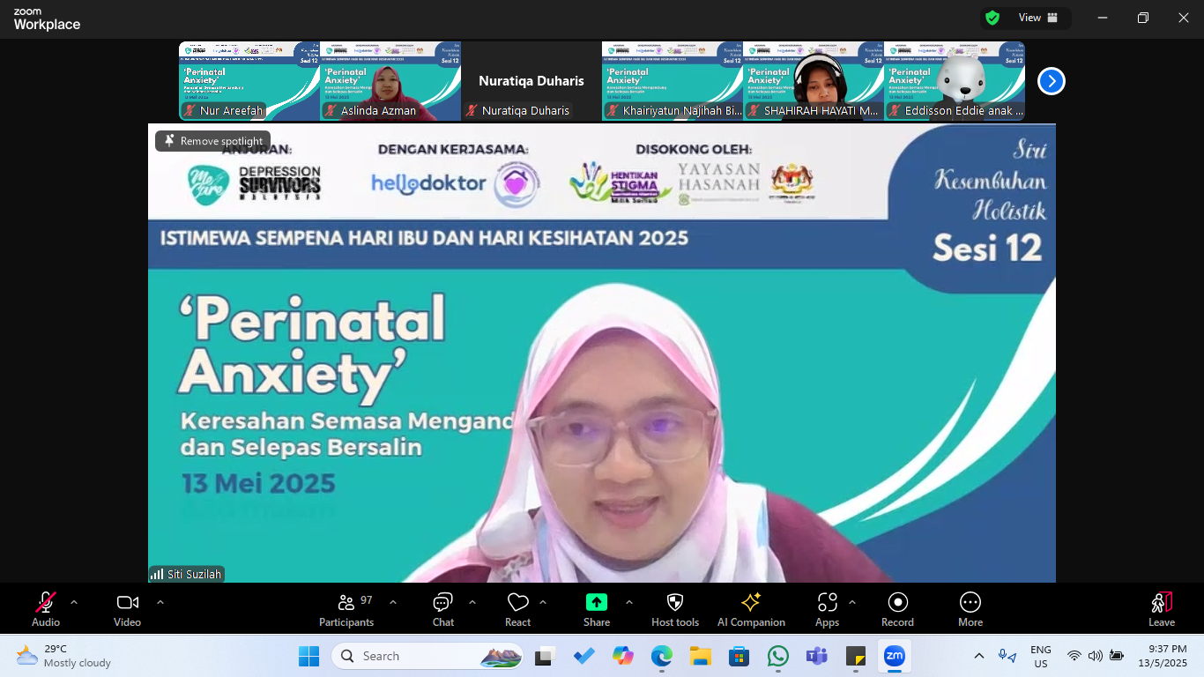
Task: Remove spotlight from Siti Suzilah
Action: pyautogui.click(x=213, y=141)
